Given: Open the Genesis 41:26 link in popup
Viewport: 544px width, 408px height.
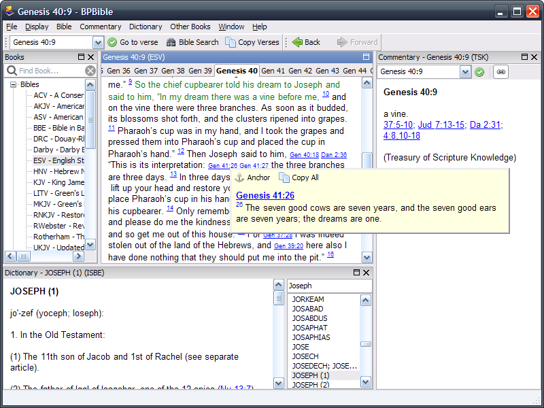Looking at the screenshot, I should pos(265,195).
